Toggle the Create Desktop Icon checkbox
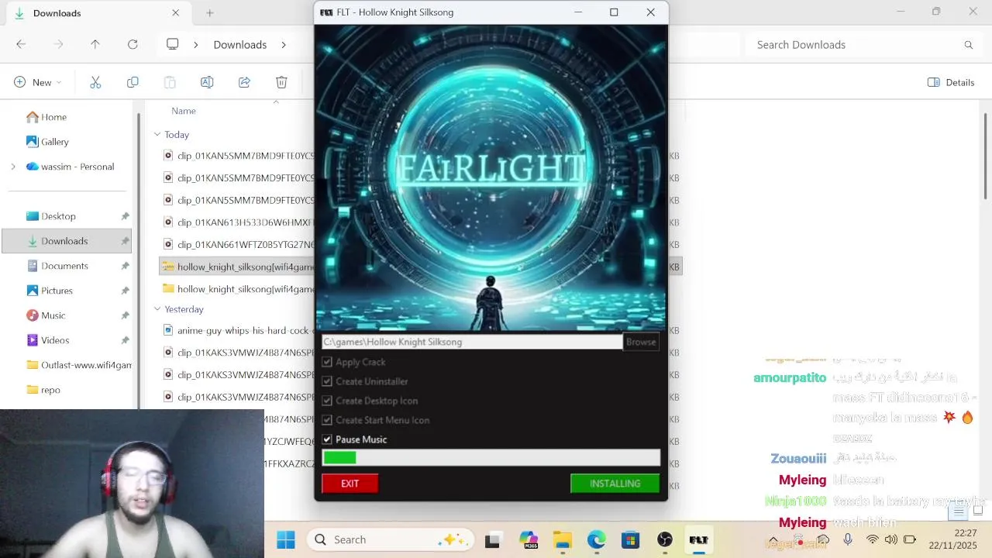This screenshot has width=992, height=558. (327, 401)
